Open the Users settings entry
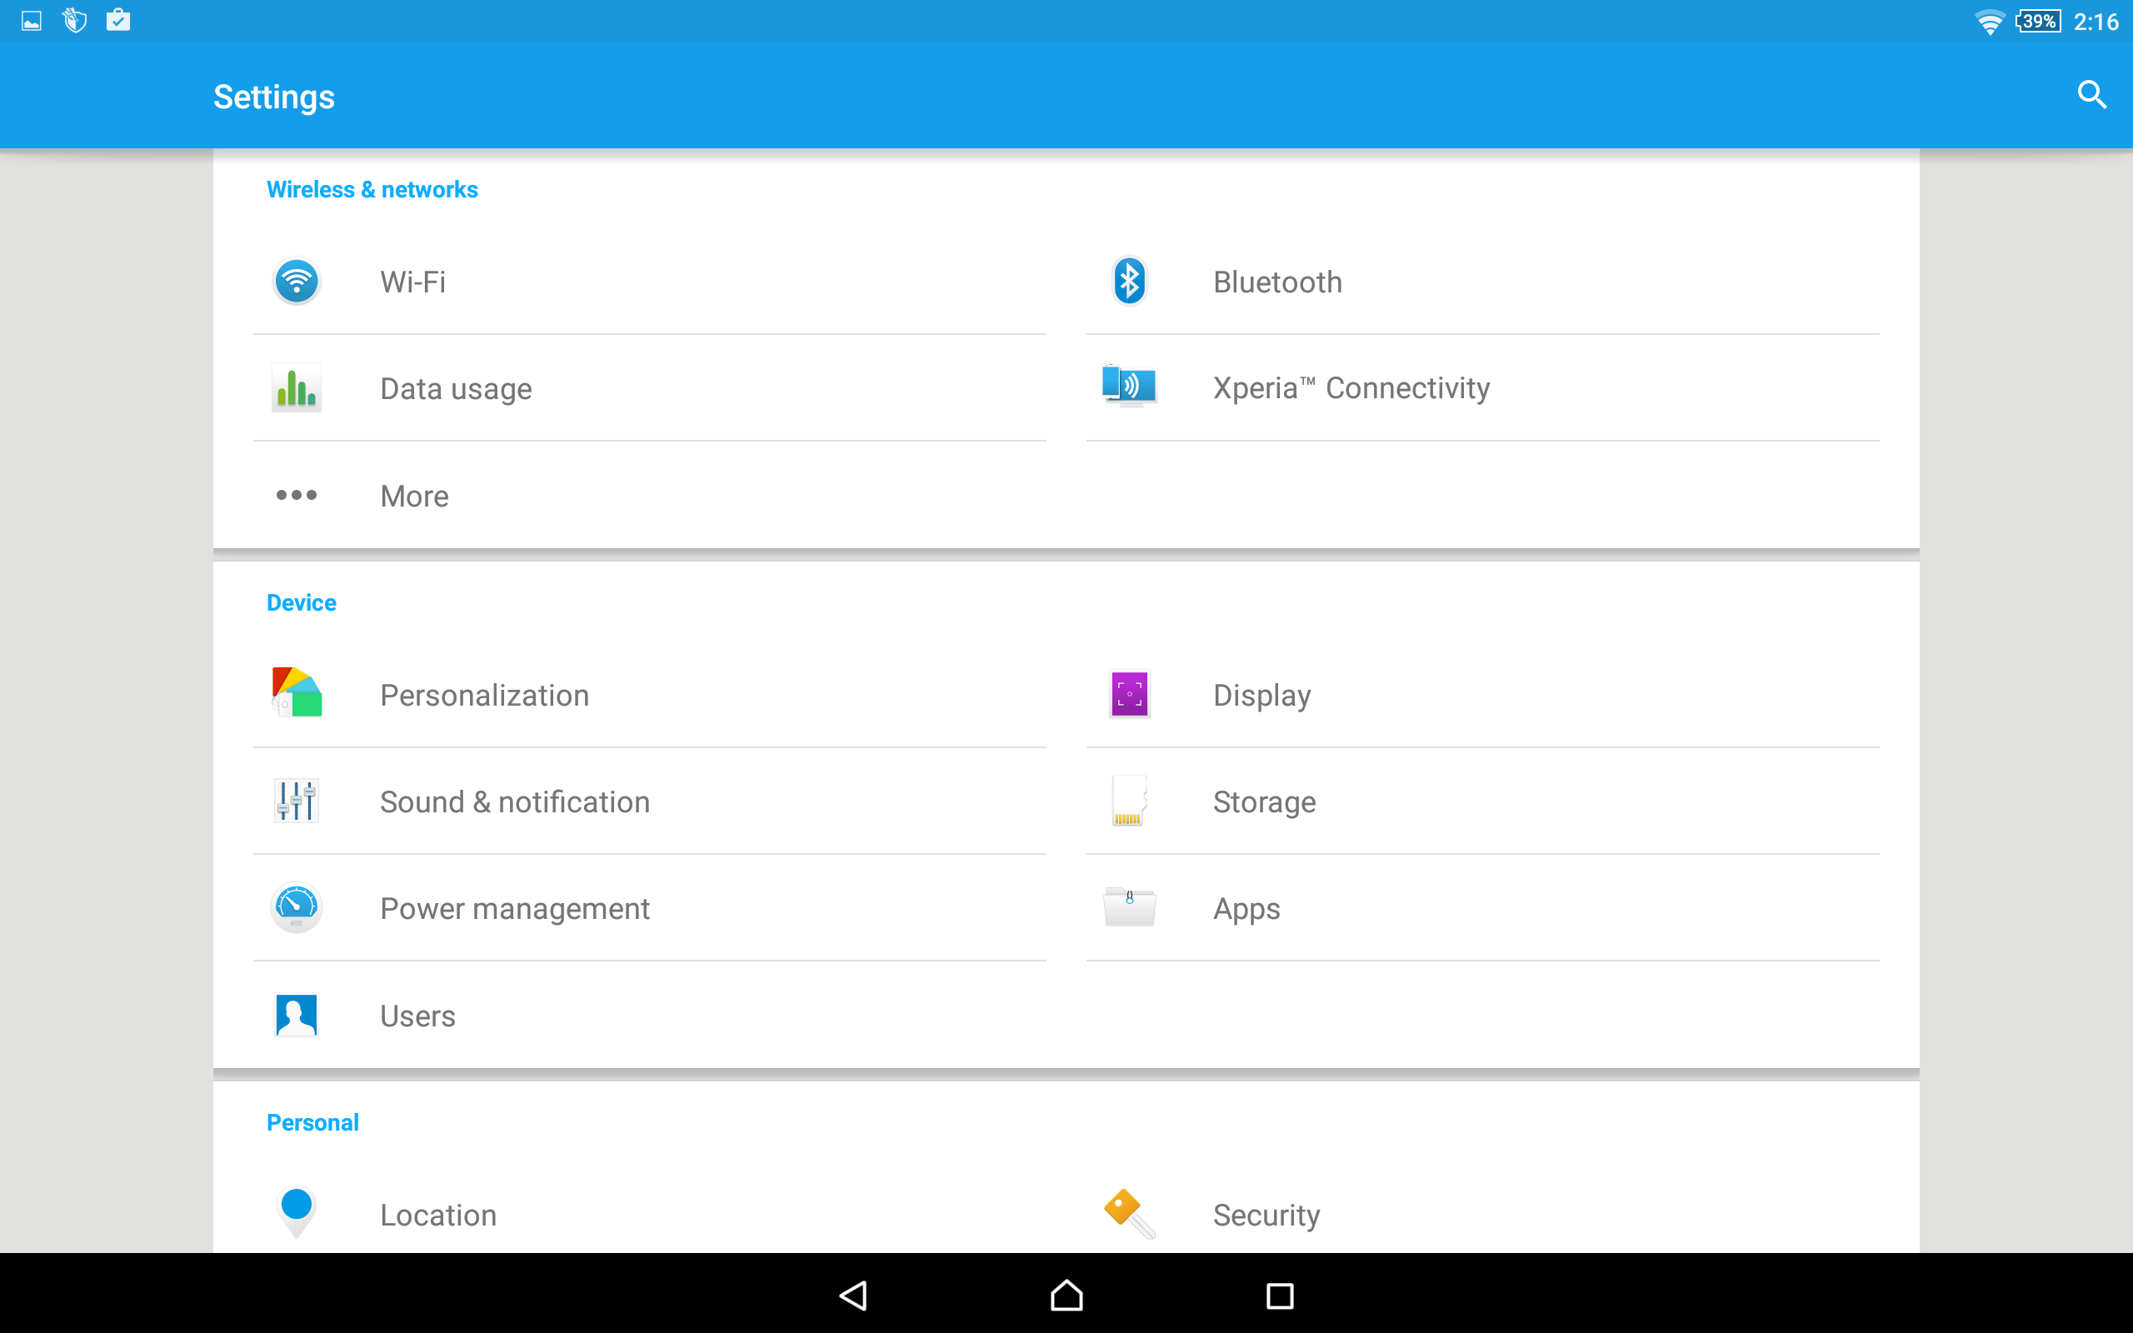Viewport: 2133px width, 1333px height. [417, 1016]
